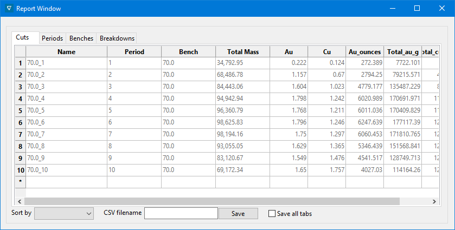The height and width of the screenshot is (230, 455).
Task: Click the horizontal scrollbar right arrow
Action: click(434, 201)
